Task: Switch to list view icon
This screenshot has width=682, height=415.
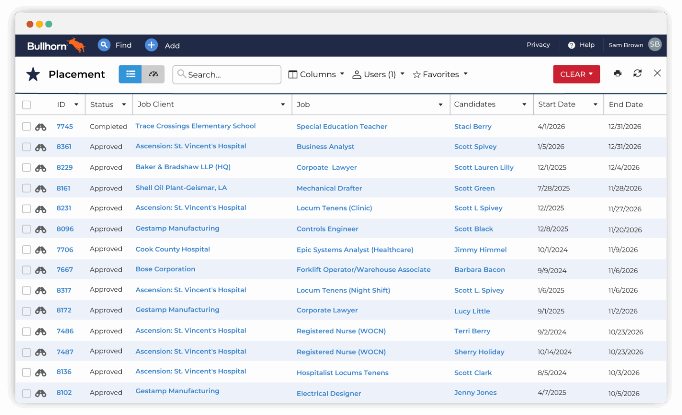Action: 130,74
